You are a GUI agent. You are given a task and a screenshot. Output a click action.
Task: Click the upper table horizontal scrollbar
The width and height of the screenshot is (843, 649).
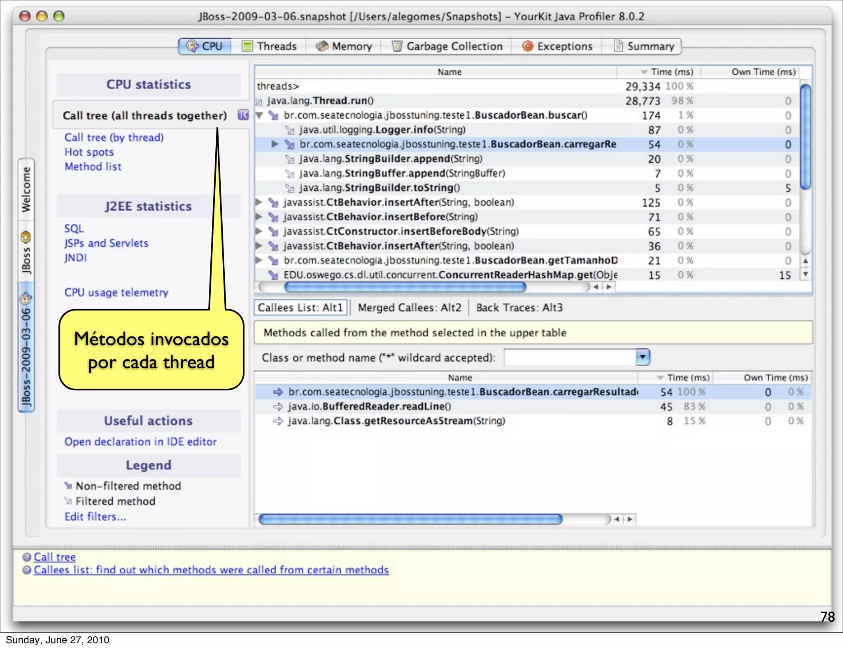click(405, 287)
